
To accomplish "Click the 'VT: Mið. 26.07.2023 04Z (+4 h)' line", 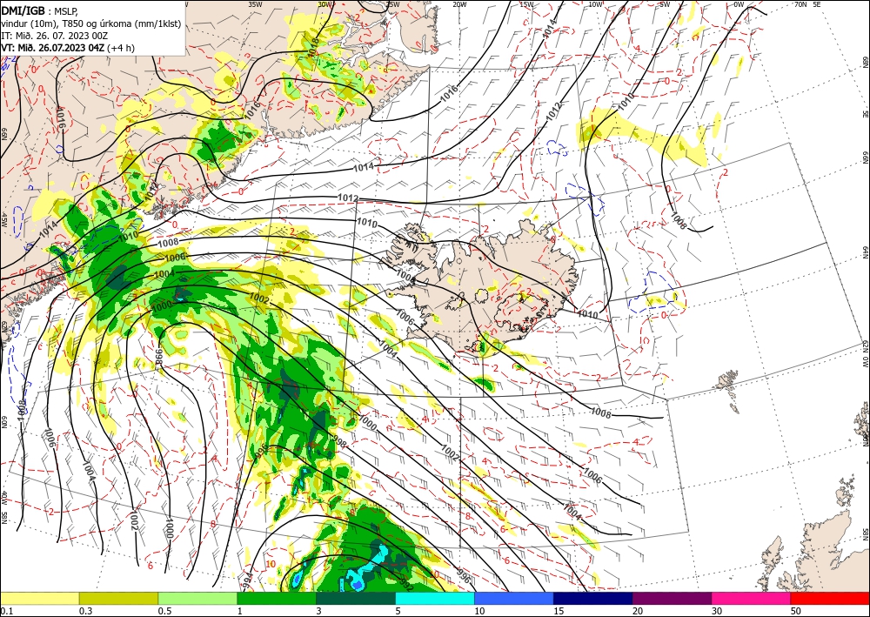I will 68,48.
